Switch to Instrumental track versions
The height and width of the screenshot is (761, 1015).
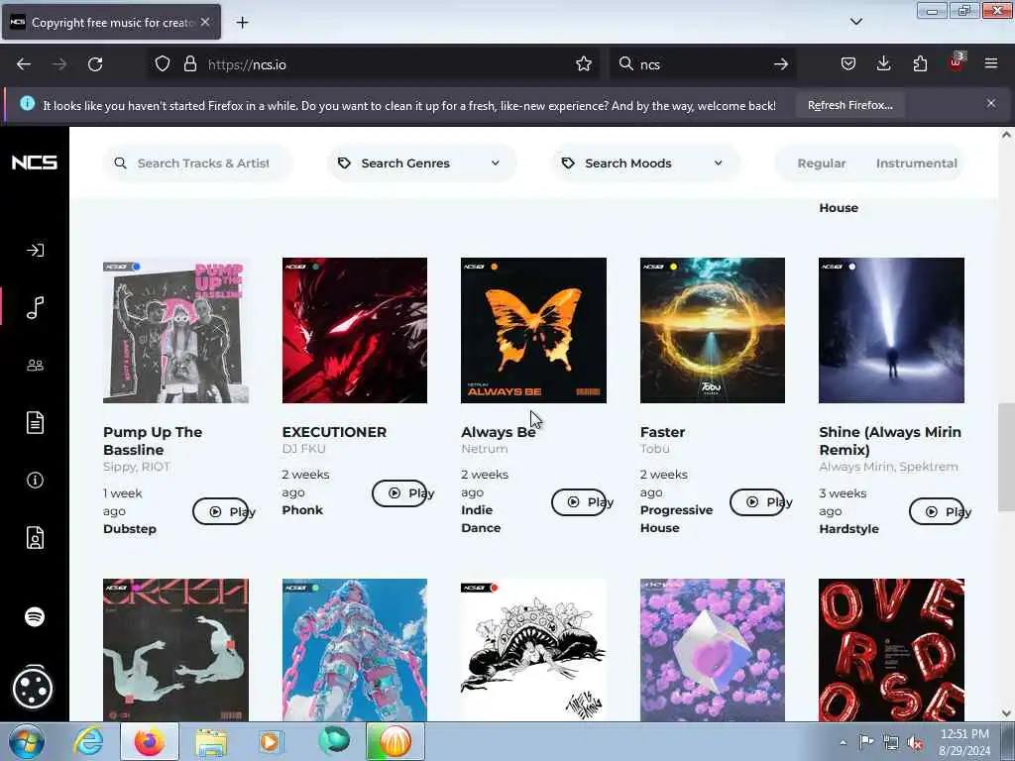(x=916, y=163)
